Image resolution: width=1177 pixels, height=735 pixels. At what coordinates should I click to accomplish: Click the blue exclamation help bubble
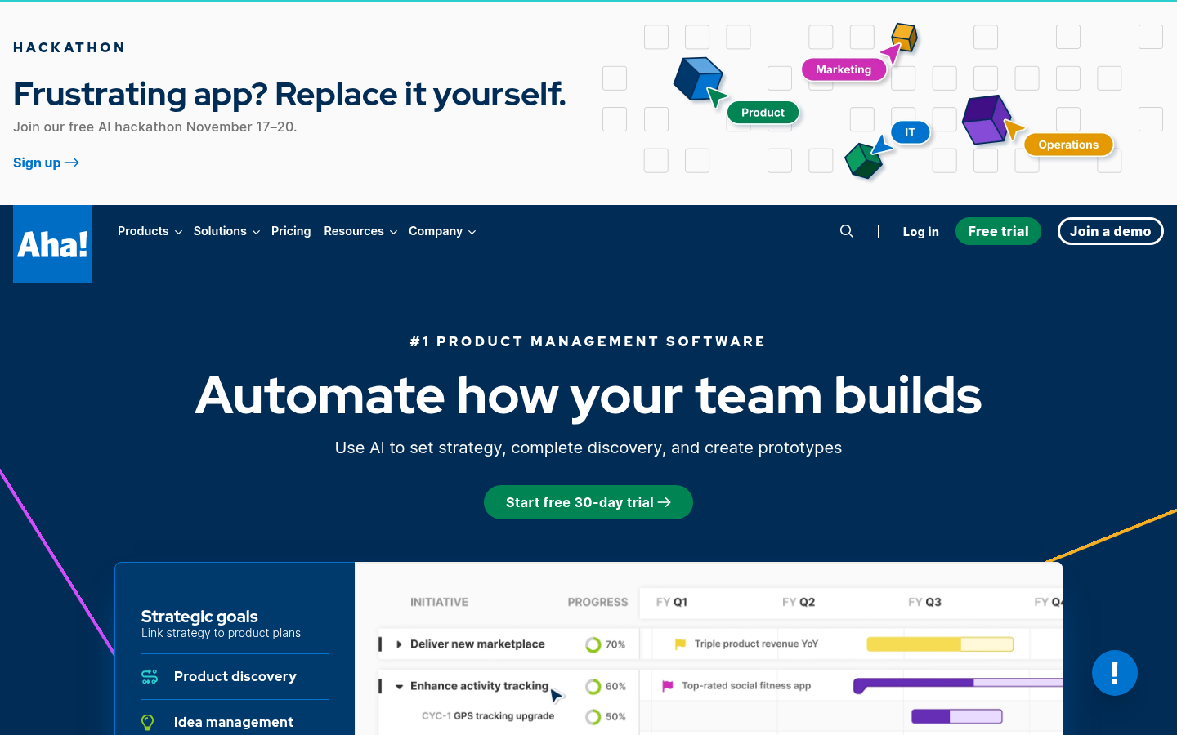(1115, 673)
